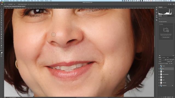Select the Move tool in the toolbar
The image size is (175, 98).
click(1, 8)
